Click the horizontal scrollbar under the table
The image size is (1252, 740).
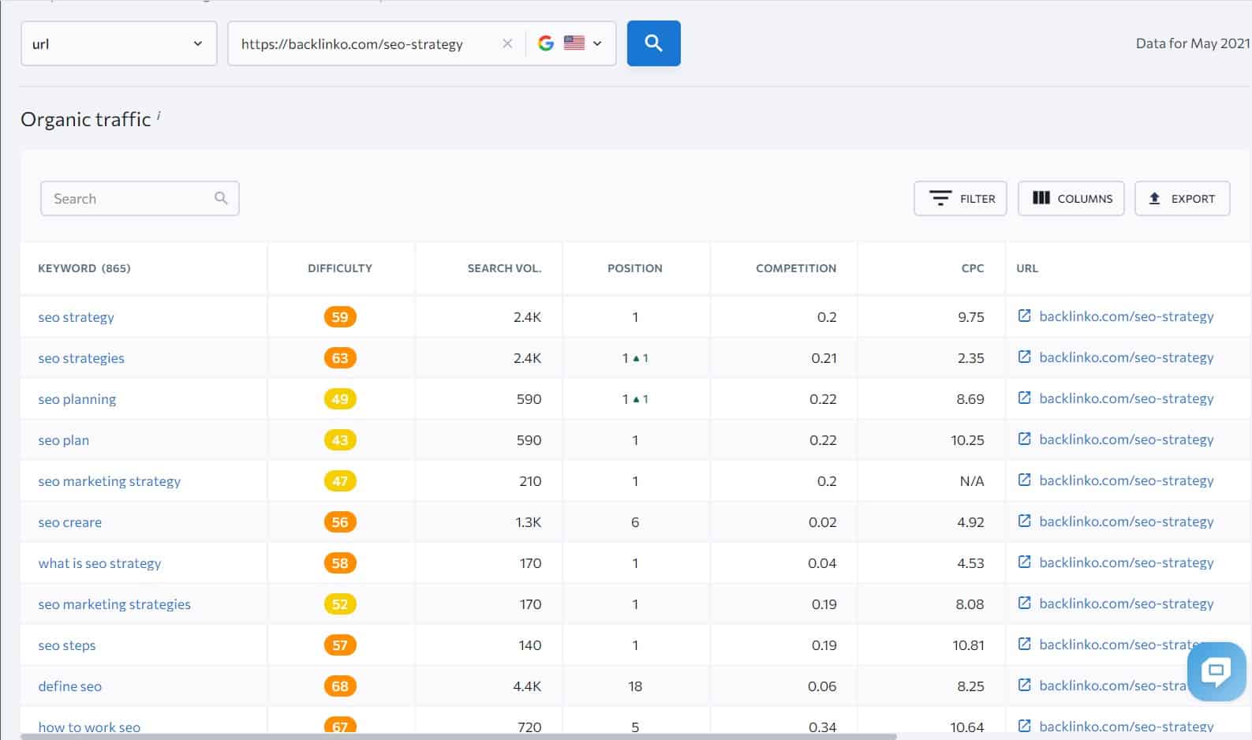click(458, 737)
